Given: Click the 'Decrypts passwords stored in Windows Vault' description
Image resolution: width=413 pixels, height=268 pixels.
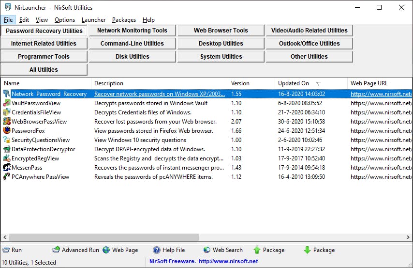Looking at the screenshot, I should [x=151, y=103].
